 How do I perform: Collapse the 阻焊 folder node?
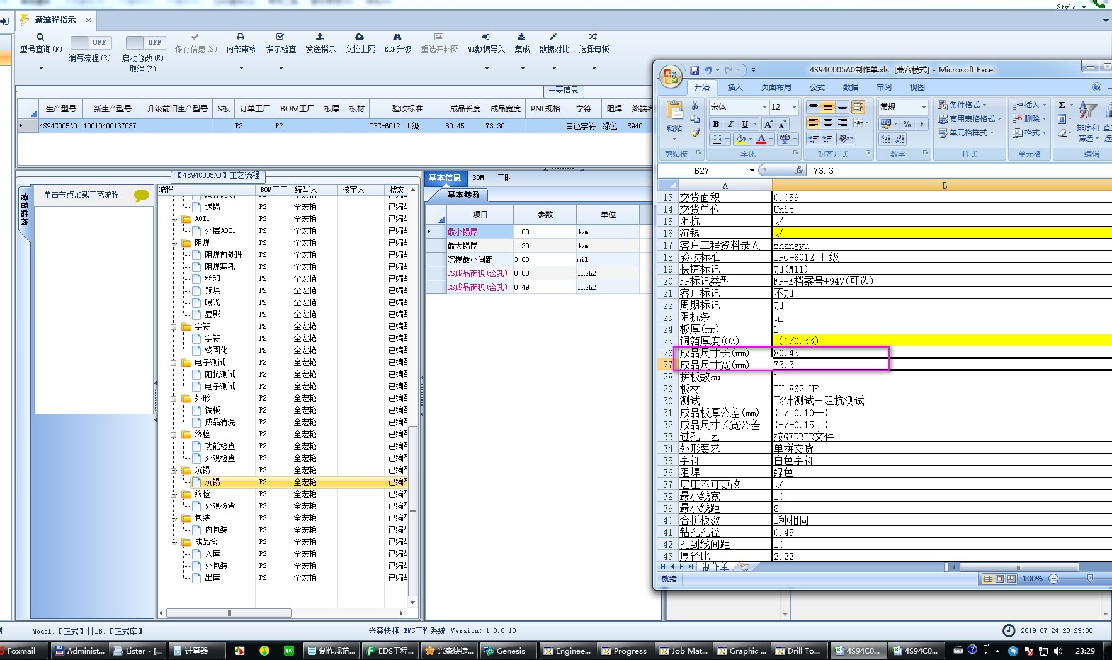pyautogui.click(x=174, y=243)
